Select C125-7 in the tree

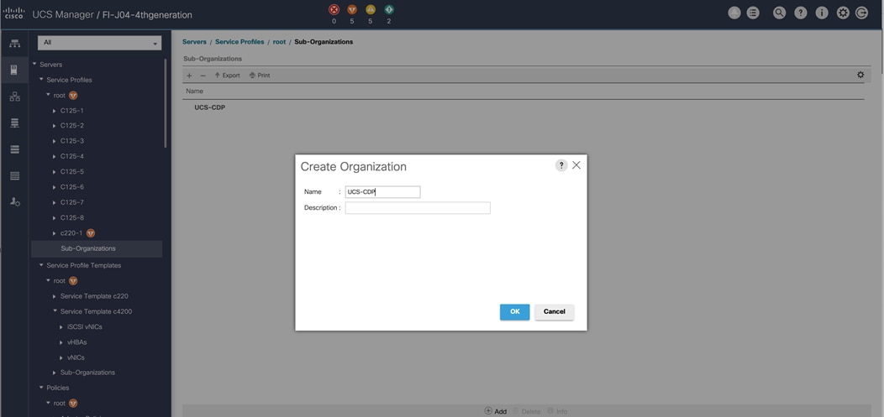click(72, 202)
